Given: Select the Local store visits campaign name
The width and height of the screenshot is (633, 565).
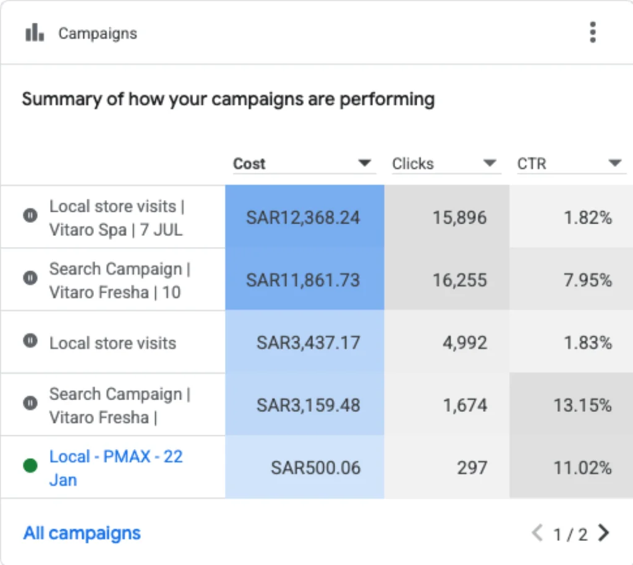Looking at the screenshot, I should 113,343.
